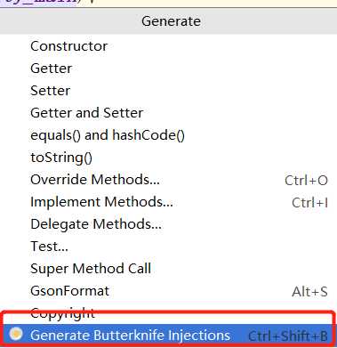Select the Getter option

coord(168,69)
